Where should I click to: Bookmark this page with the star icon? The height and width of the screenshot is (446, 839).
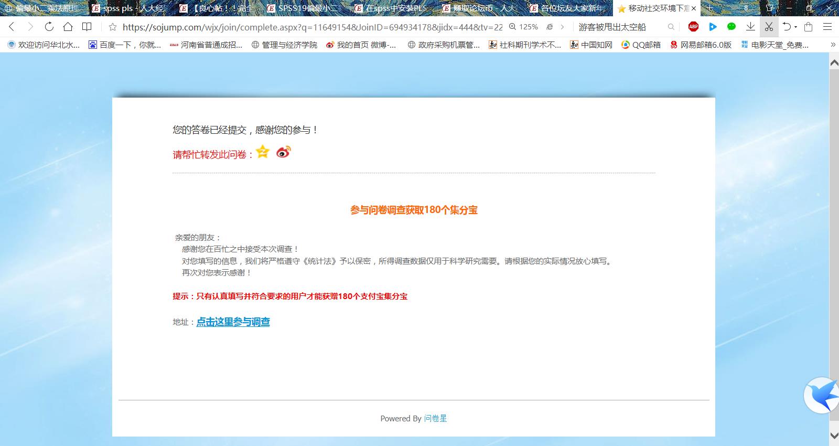click(x=112, y=27)
